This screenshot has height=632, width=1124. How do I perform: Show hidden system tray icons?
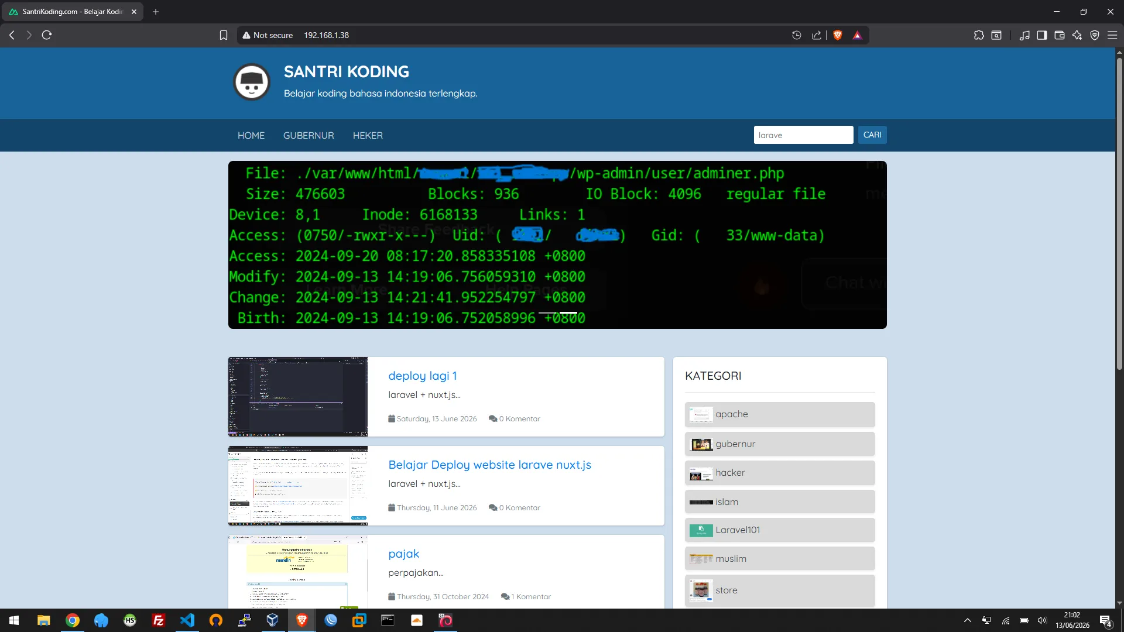(967, 620)
